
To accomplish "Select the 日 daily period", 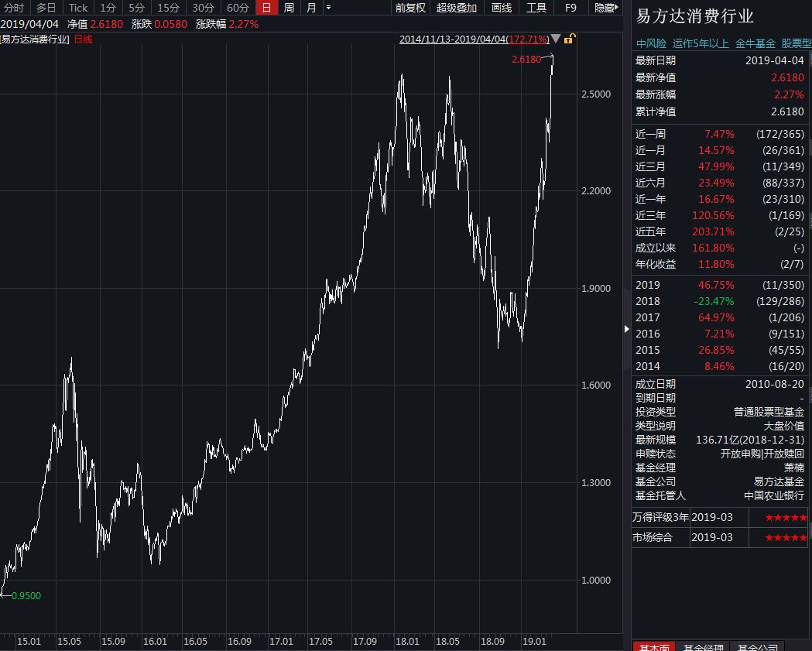I will pos(266,8).
